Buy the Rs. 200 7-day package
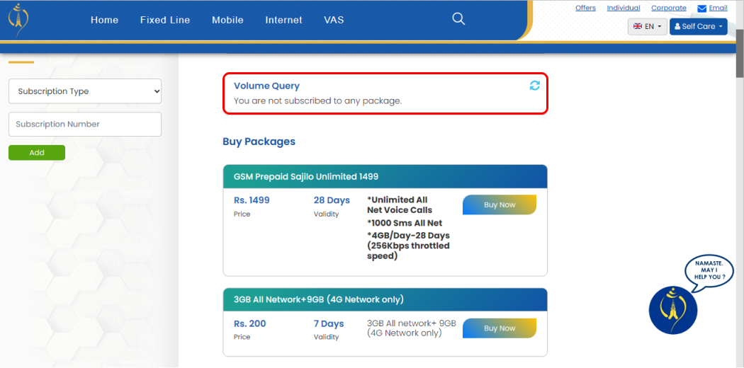 (x=499, y=328)
